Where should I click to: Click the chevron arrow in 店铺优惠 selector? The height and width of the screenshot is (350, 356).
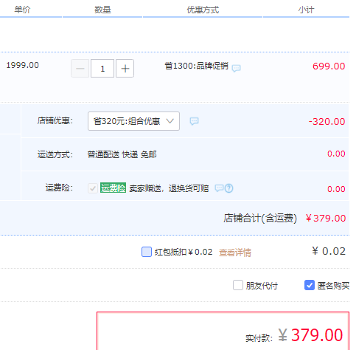point(170,121)
